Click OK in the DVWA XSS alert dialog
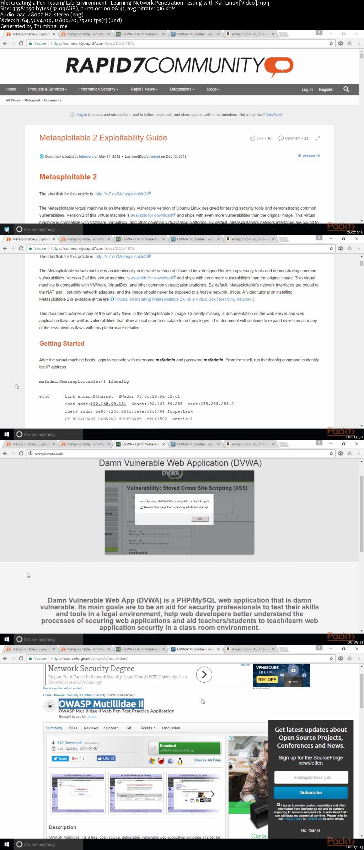 (x=200, y=519)
